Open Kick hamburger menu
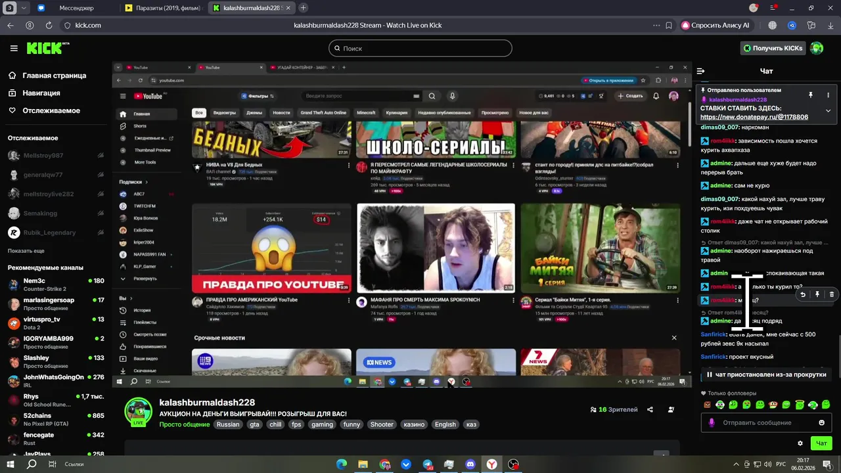Viewport: 841px width, 473px height. 14,48
